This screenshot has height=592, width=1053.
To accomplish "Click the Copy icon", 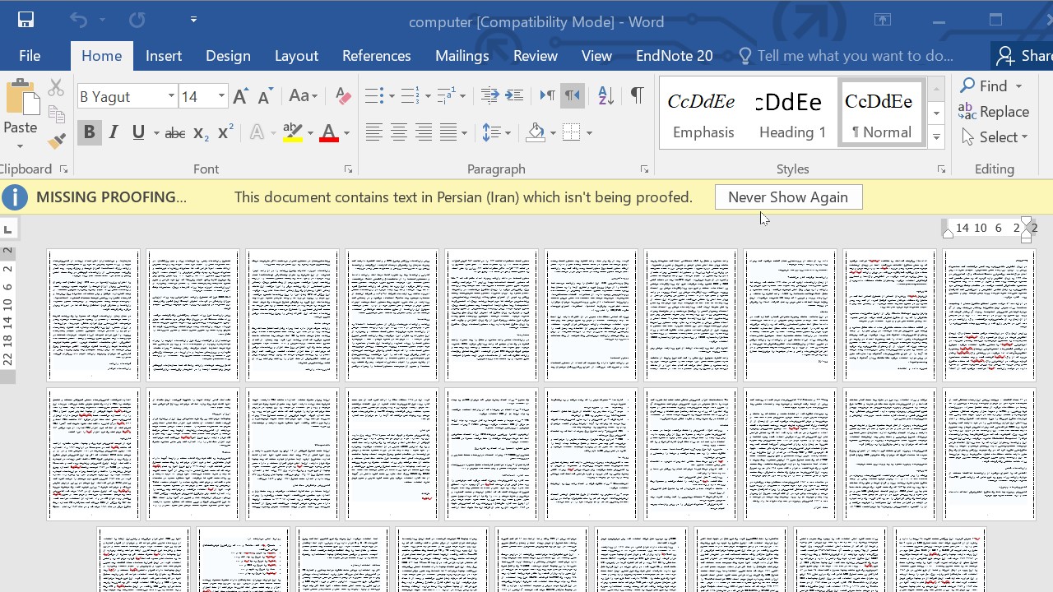I will click(x=56, y=114).
